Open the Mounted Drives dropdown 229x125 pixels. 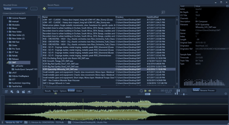tap(16, 9)
